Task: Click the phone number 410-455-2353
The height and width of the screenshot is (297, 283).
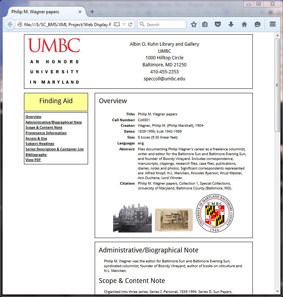Action: pos(164,72)
